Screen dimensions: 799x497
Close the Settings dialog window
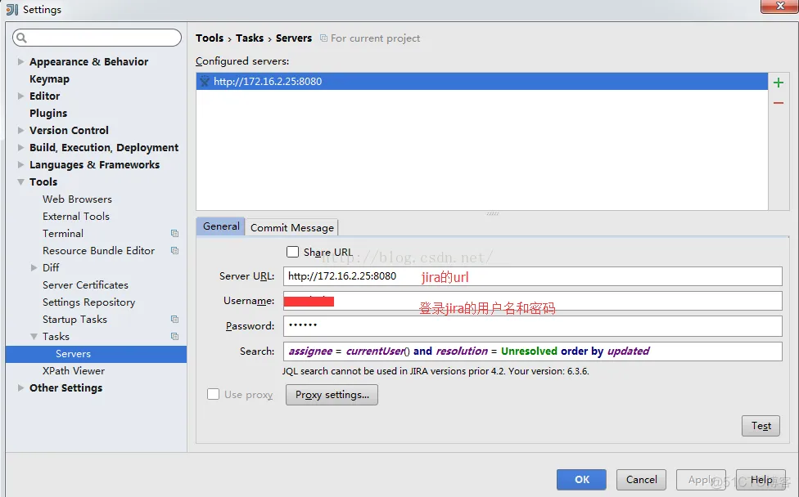[x=779, y=6]
